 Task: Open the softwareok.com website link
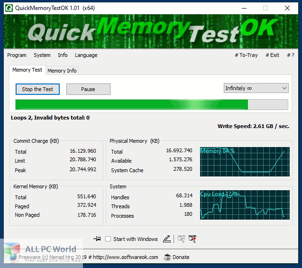(x=125, y=257)
